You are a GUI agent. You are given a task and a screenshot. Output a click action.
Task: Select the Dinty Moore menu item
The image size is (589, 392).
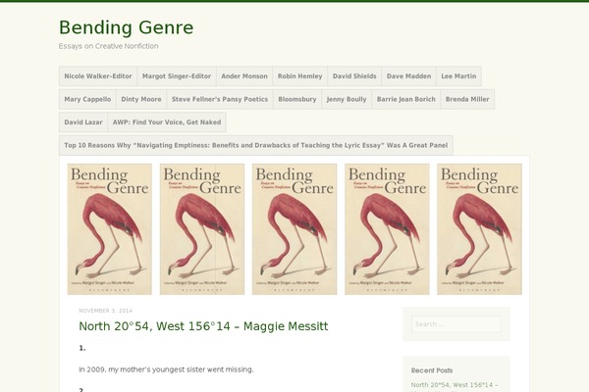coord(141,99)
